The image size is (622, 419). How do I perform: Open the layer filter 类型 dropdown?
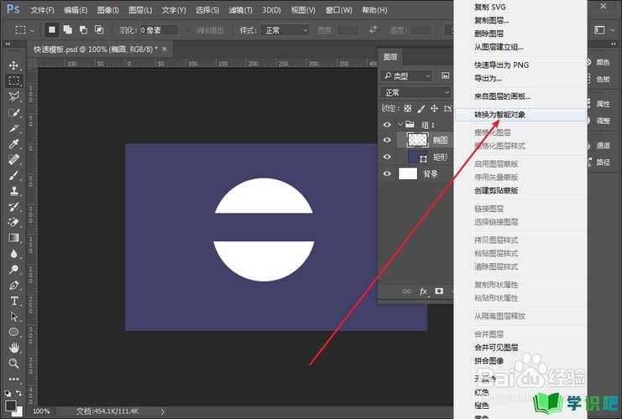pos(406,75)
